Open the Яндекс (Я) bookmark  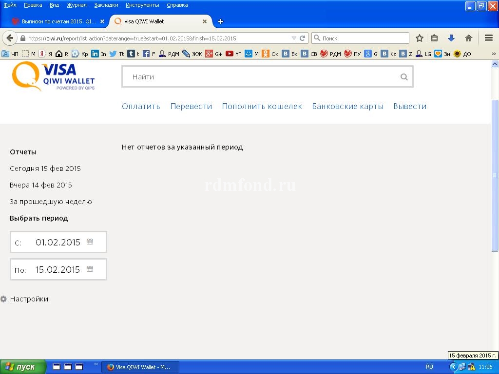(45, 54)
